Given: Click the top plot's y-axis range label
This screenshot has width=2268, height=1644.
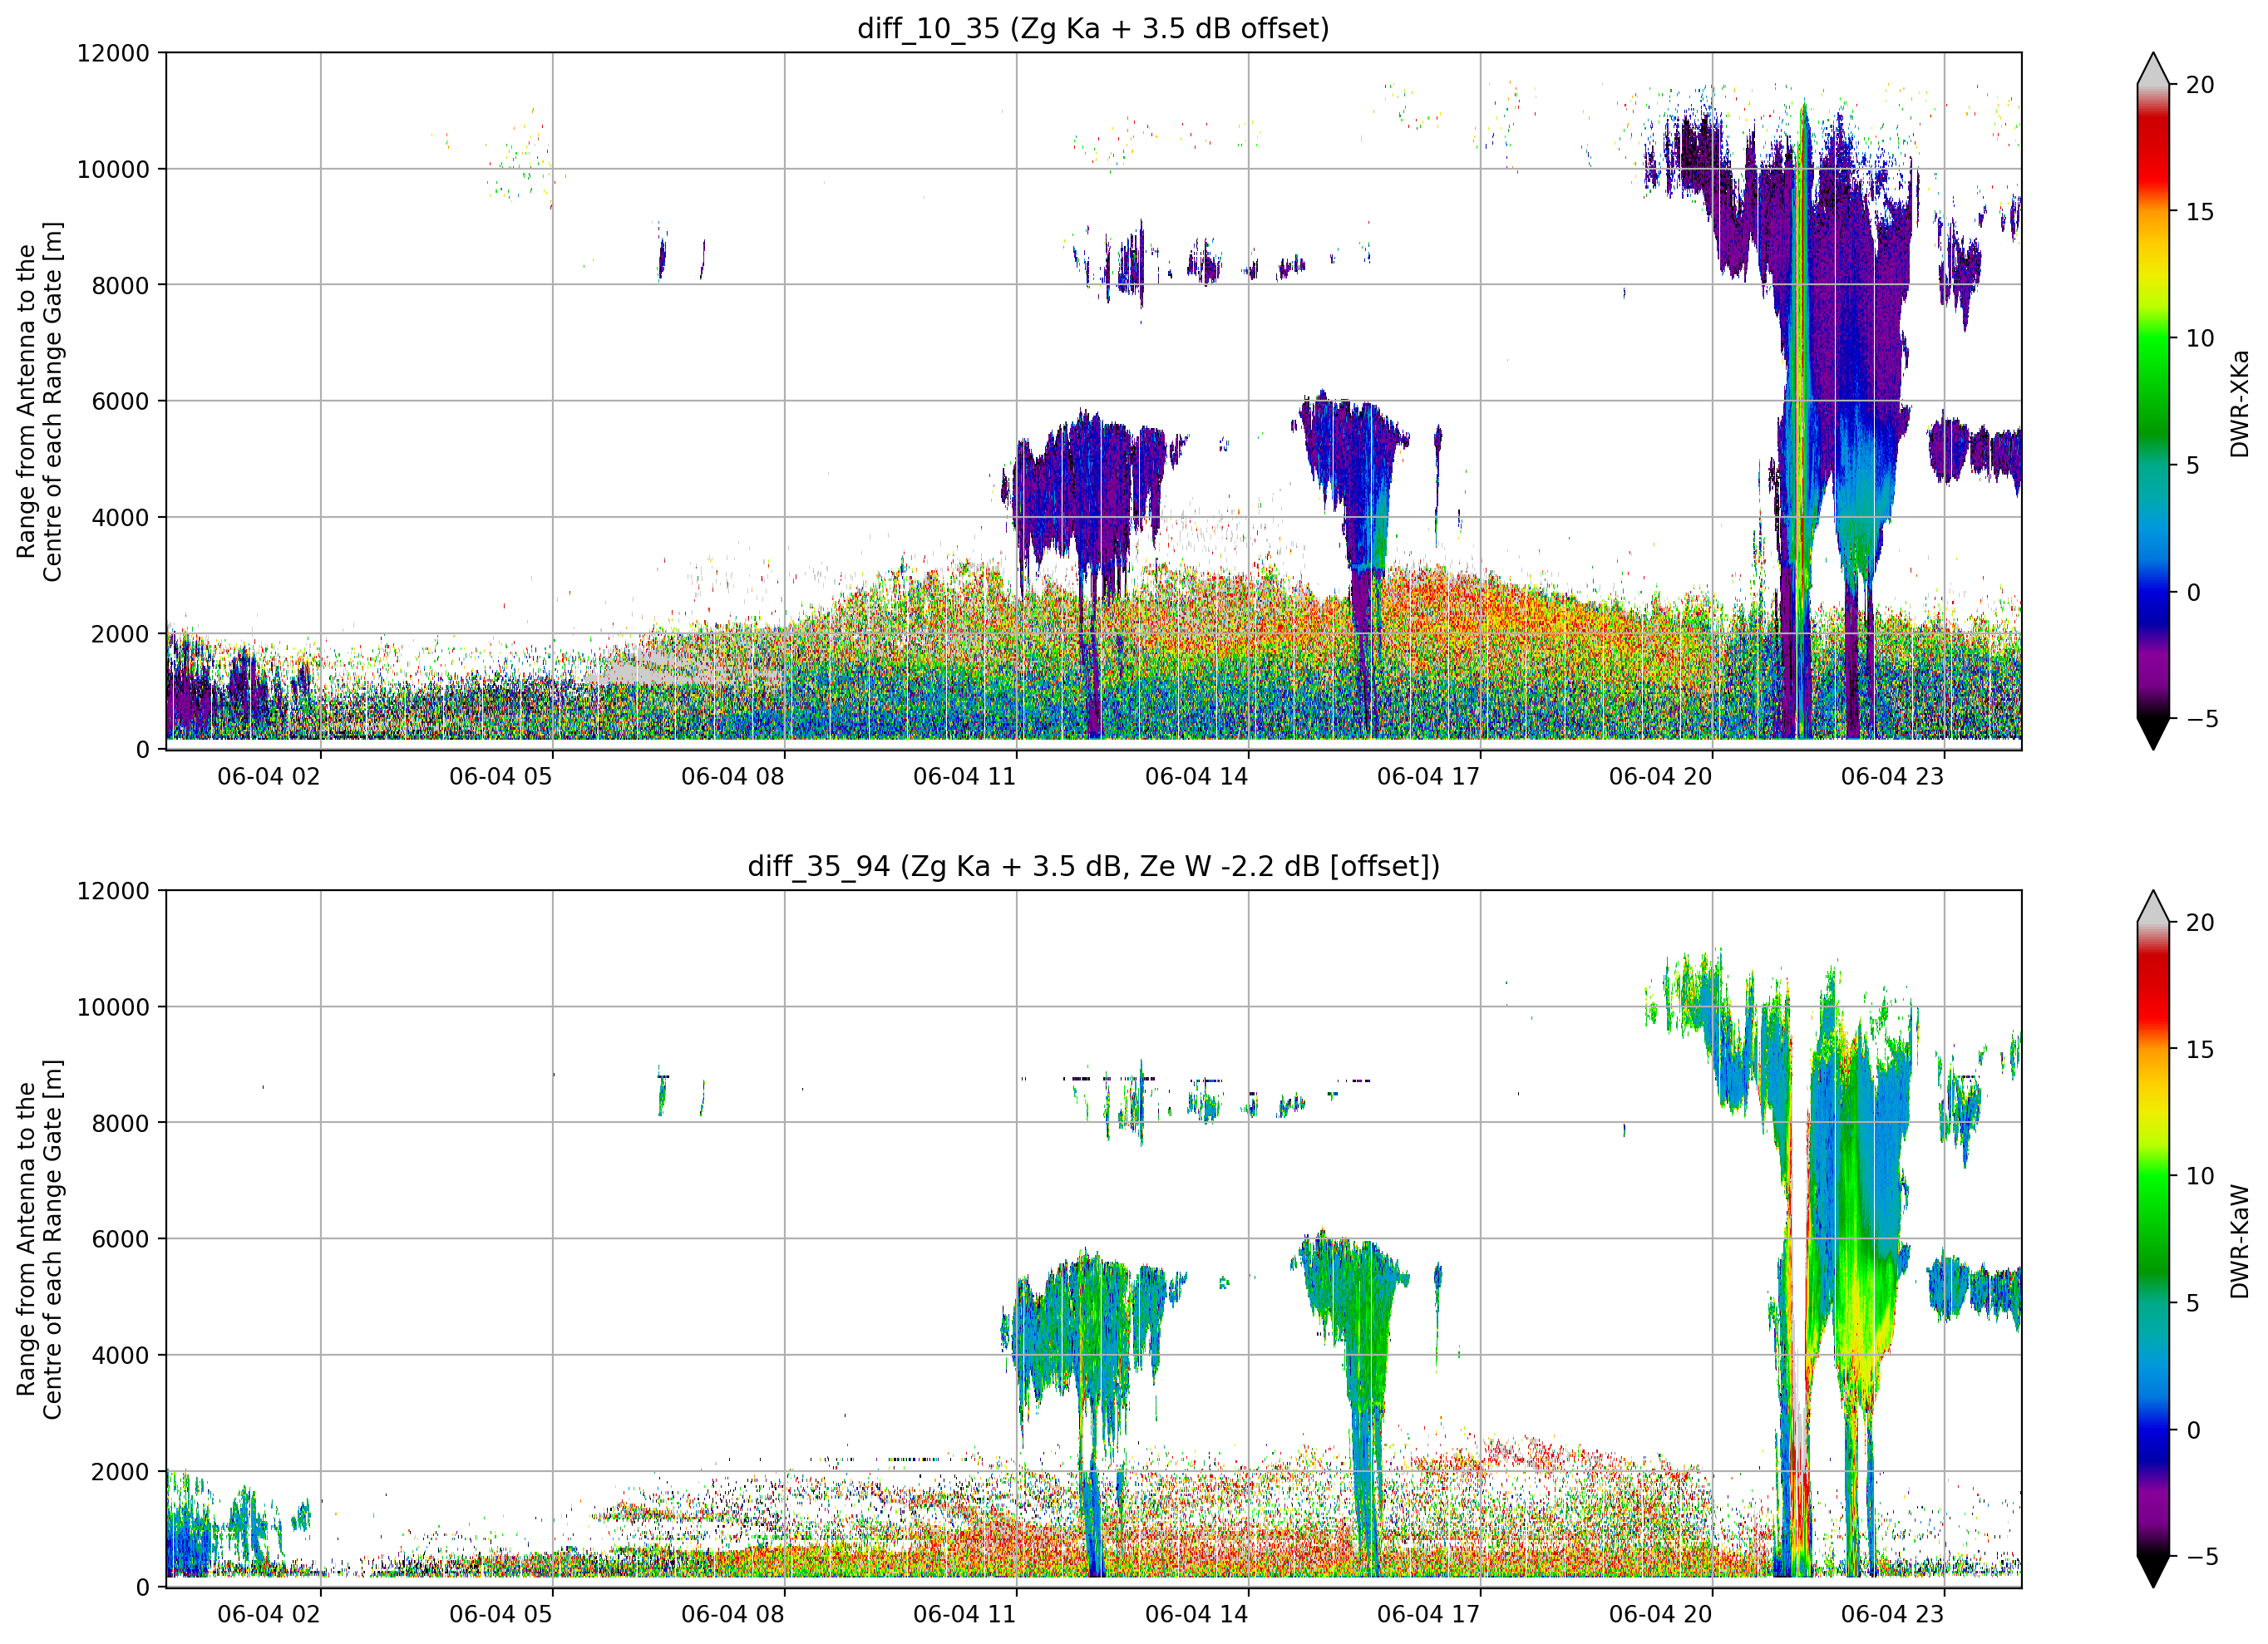Looking at the screenshot, I should pos(39,401).
